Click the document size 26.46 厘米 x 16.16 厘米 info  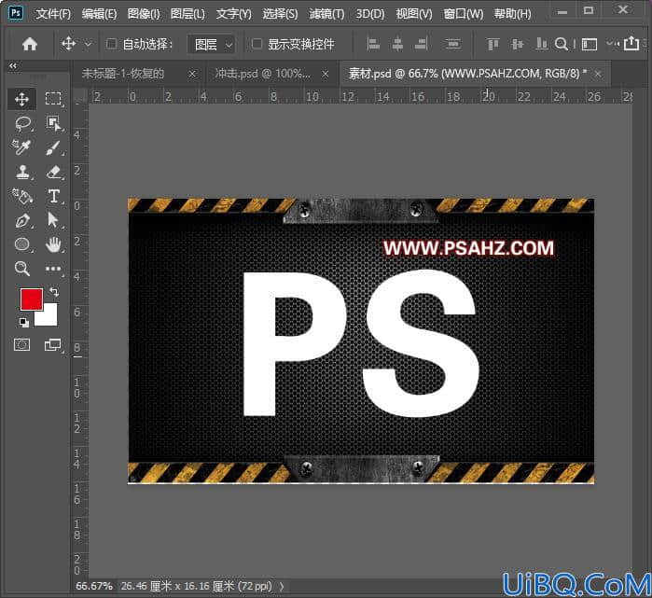click(x=196, y=587)
